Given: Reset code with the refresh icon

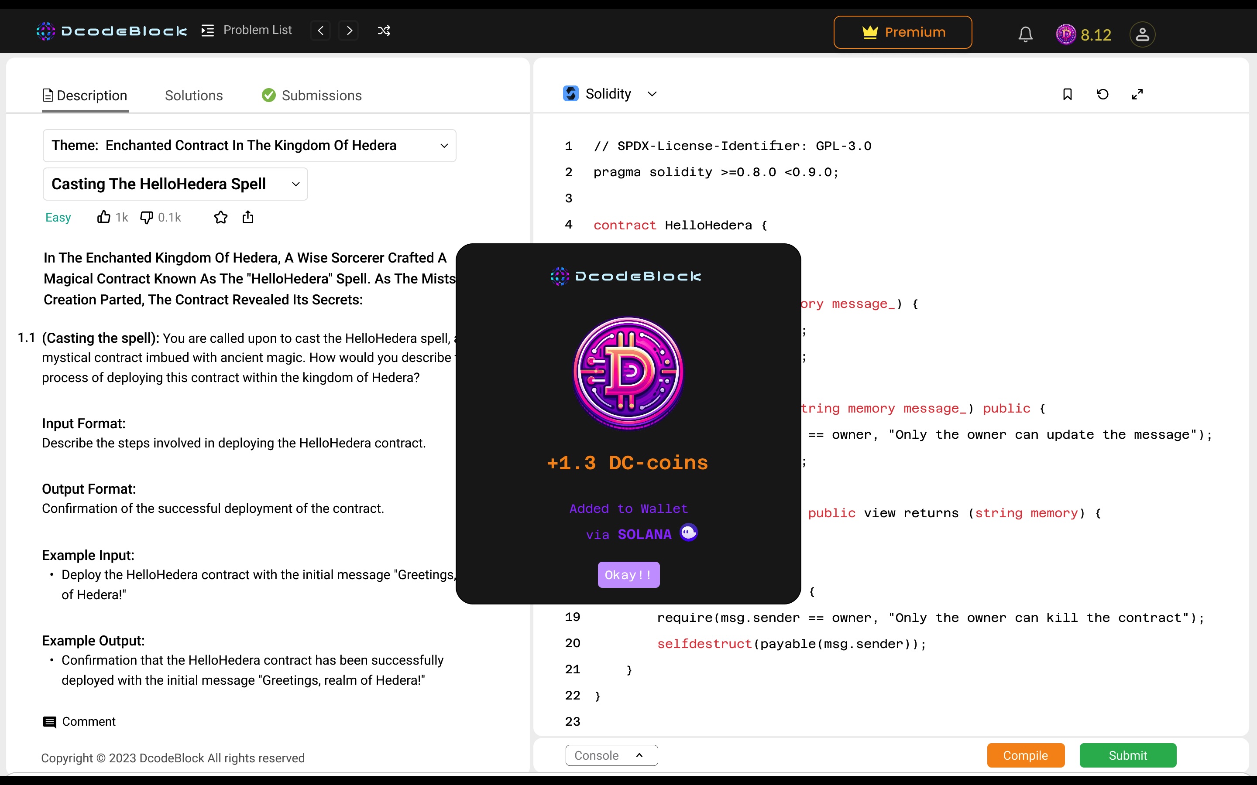Looking at the screenshot, I should [1102, 94].
